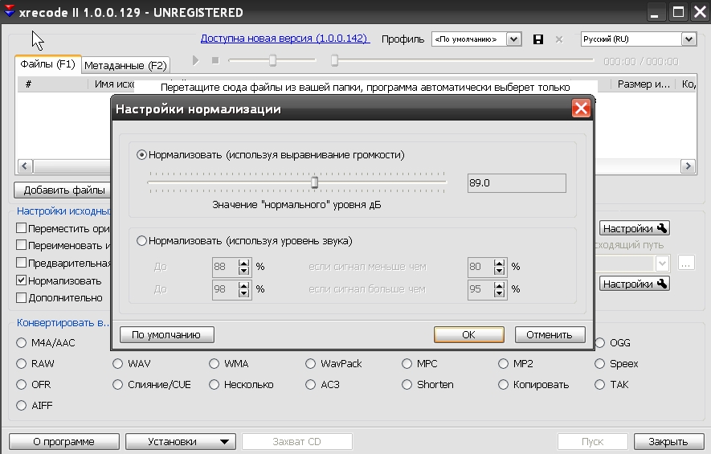Viewport: 711px width, 454px height.
Task: Select the WMA output format
Action: (214, 363)
